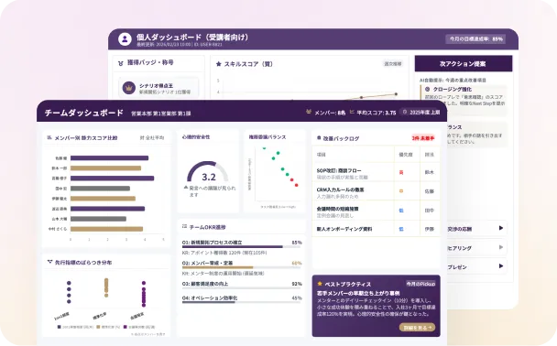Click the 45% value on O4 objective
557x346 pixels.
click(297, 298)
